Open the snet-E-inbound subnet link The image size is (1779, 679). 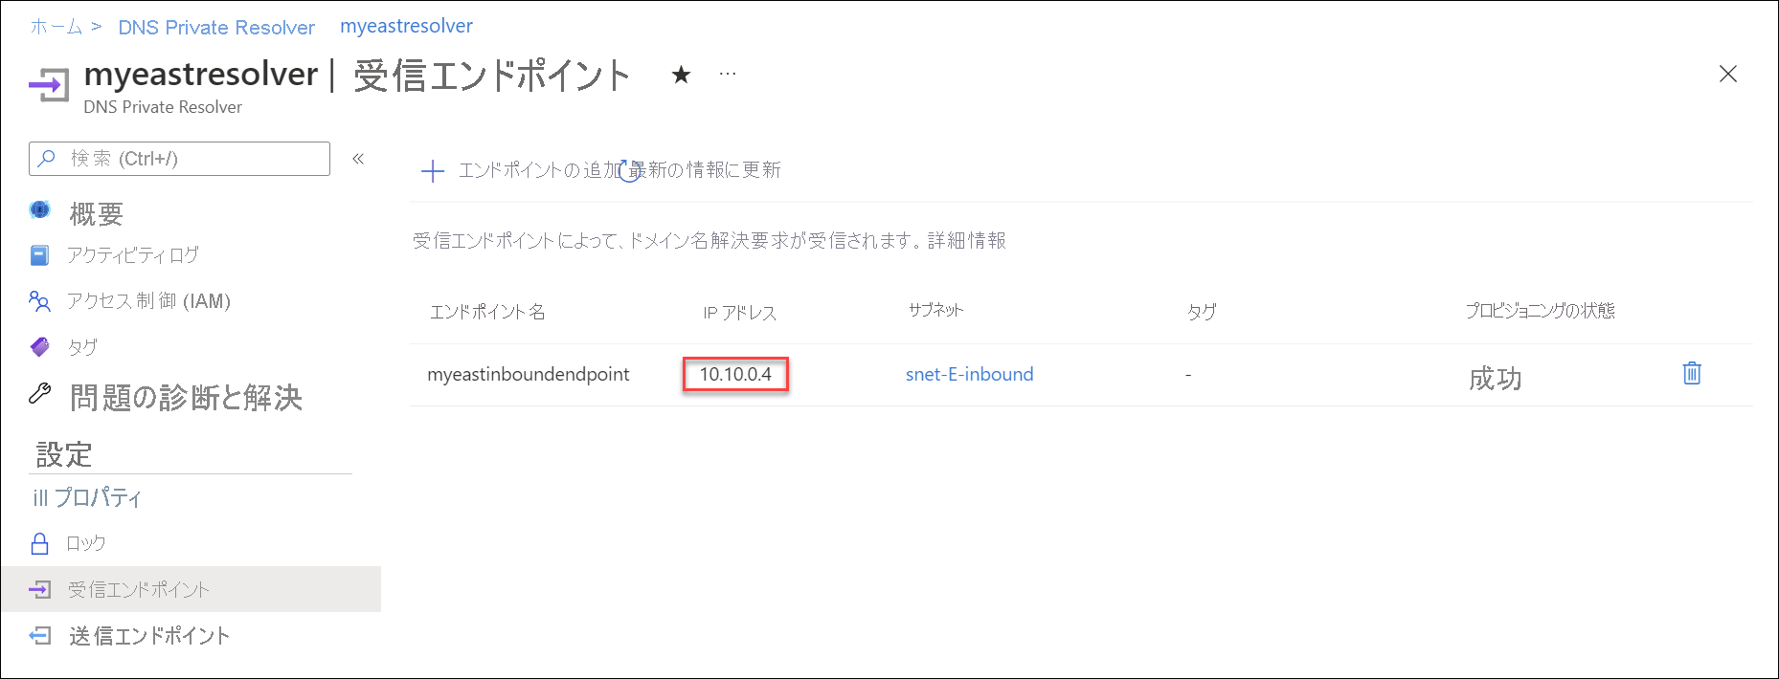pyautogui.click(x=969, y=374)
